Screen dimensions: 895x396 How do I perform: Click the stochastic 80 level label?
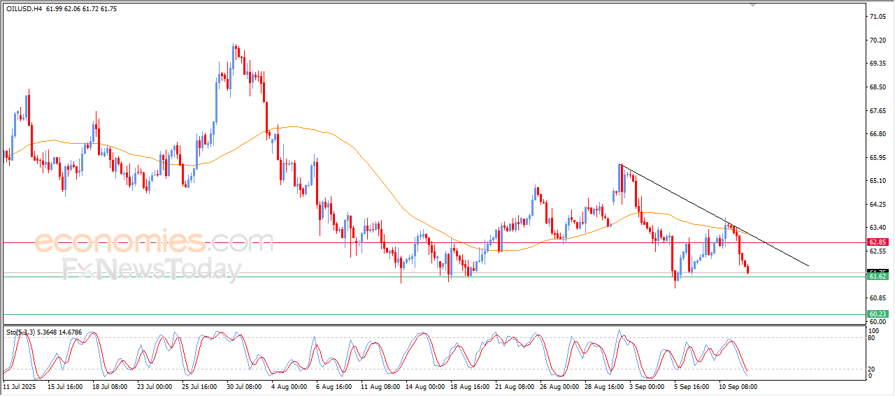(872, 338)
